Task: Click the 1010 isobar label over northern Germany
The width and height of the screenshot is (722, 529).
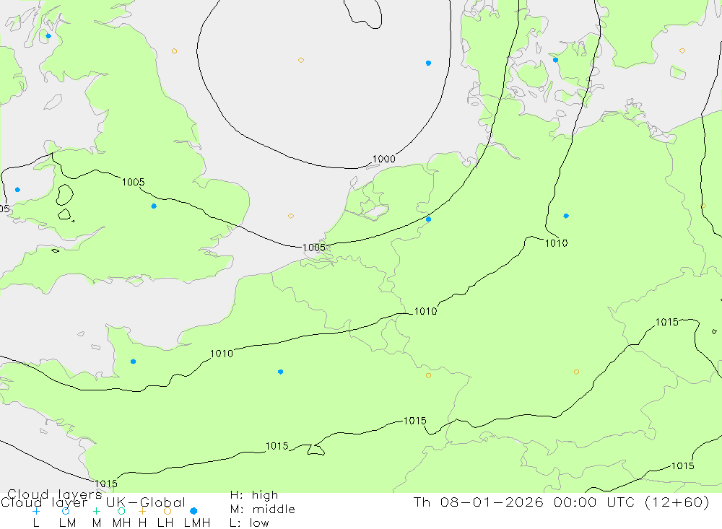Action: click(556, 243)
